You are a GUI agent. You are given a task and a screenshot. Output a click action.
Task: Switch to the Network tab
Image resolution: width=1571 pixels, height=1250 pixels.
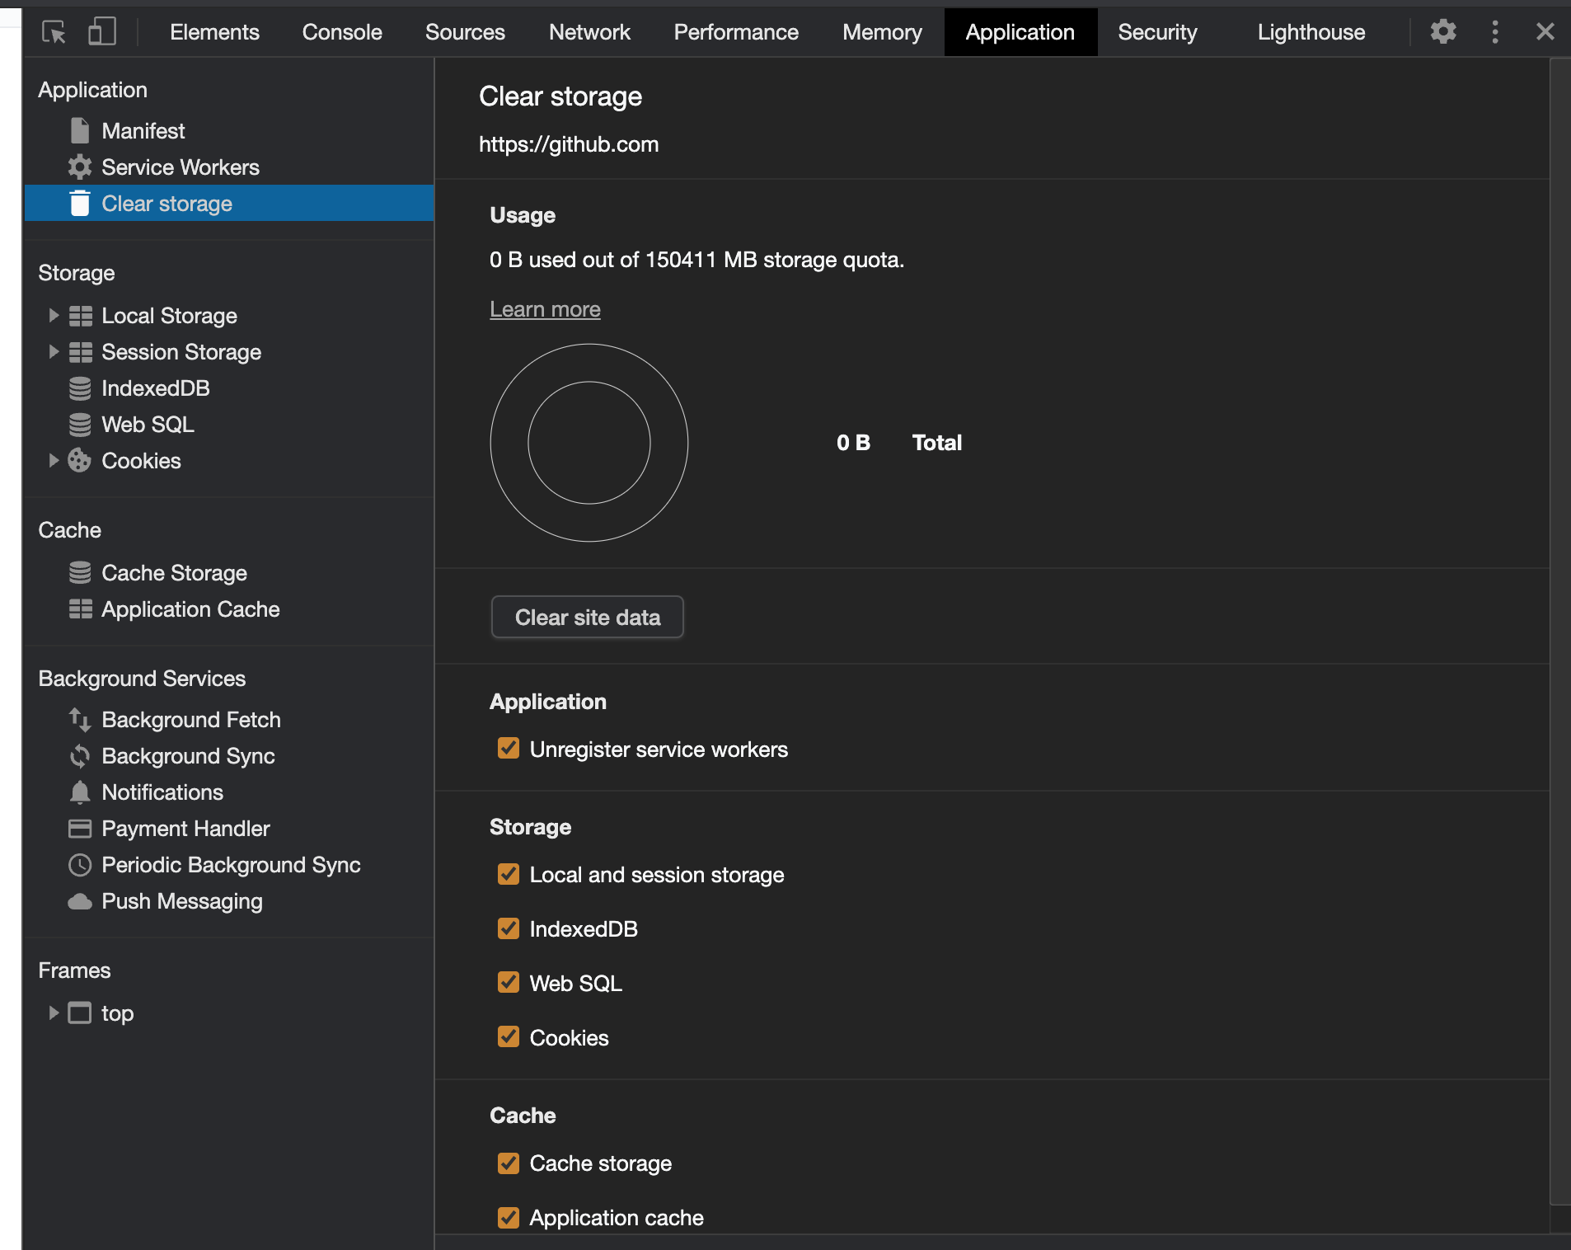click(589, 32)
